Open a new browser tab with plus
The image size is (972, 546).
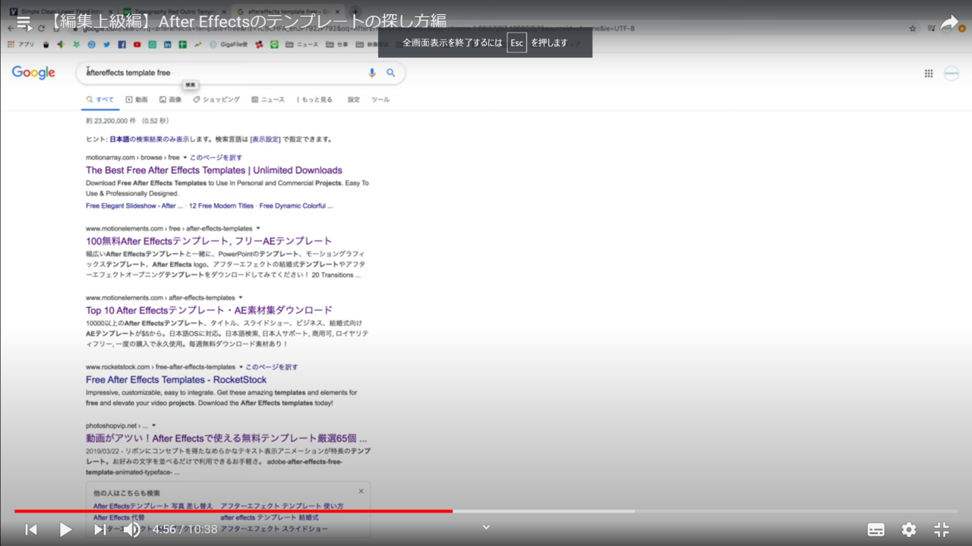(354, 11)
